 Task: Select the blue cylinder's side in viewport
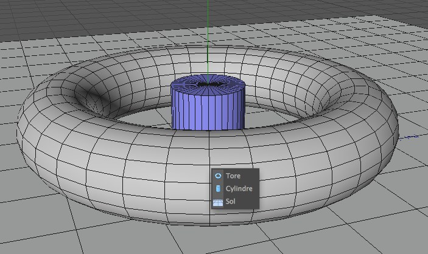tap(206, 109)
